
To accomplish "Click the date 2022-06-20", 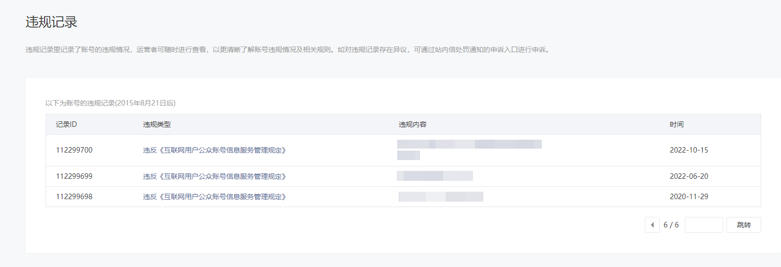I will (688, 176).
